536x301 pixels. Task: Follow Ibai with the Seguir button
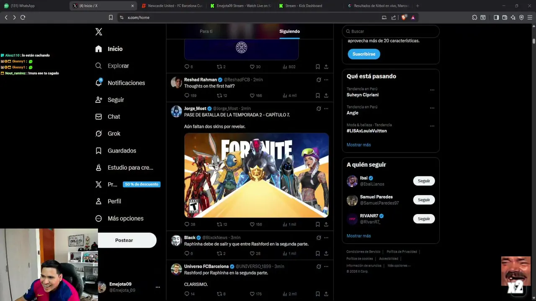[x=424, y=181]
